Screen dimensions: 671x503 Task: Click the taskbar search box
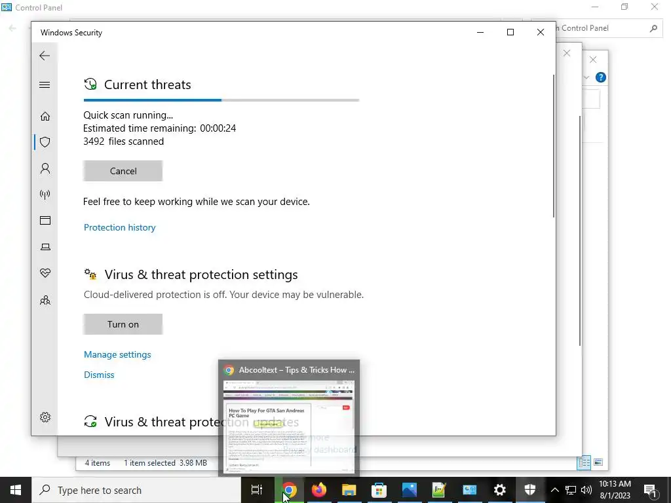pyautogui.click(x=136, y=490)
